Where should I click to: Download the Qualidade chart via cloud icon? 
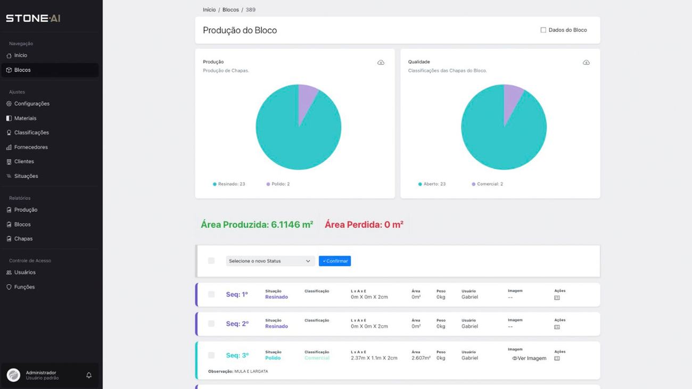586,62
